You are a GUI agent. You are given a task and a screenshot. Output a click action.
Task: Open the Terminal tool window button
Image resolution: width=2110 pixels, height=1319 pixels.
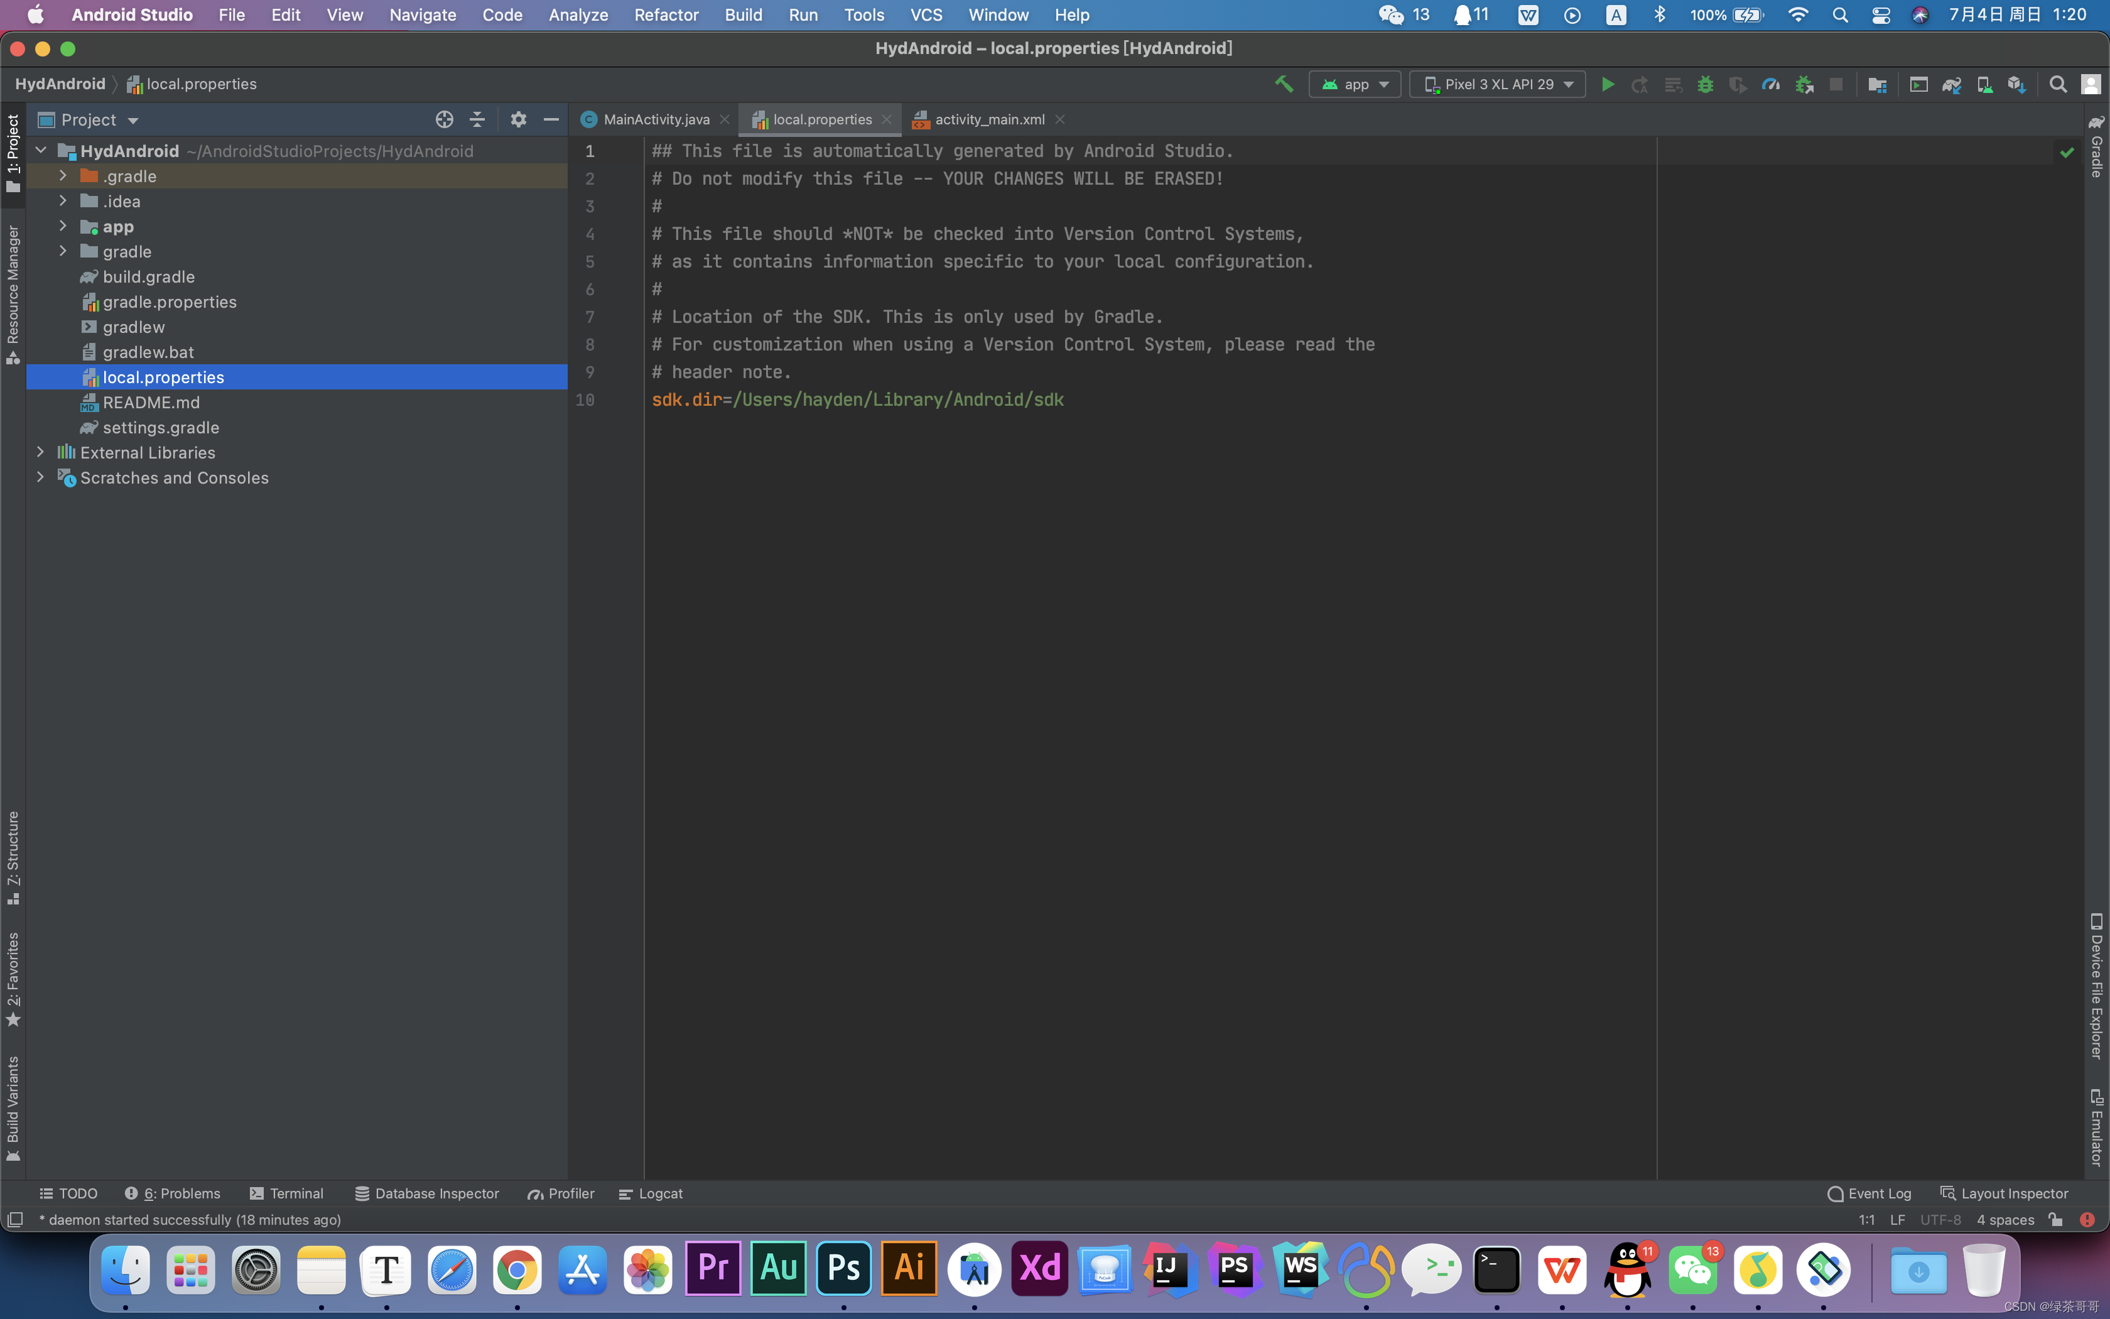coord(287,1193)
